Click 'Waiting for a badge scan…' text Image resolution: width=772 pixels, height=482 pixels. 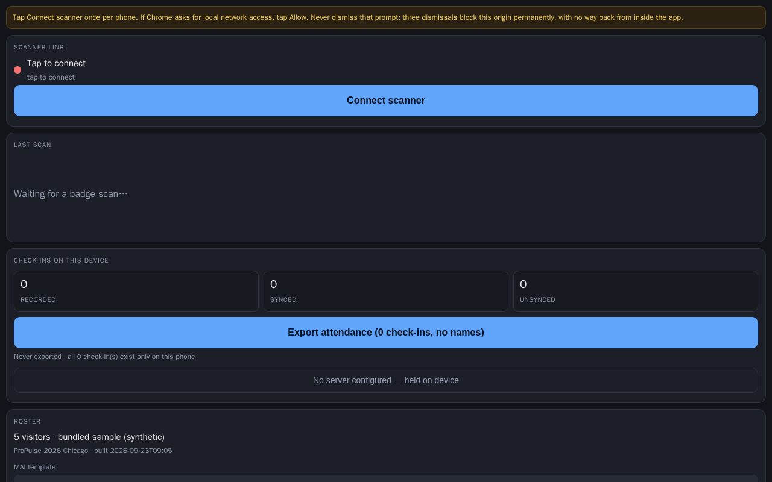click(x=71, y=194)
